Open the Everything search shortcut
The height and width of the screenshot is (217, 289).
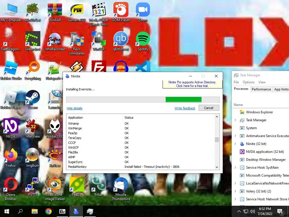(x=33, y=70)
